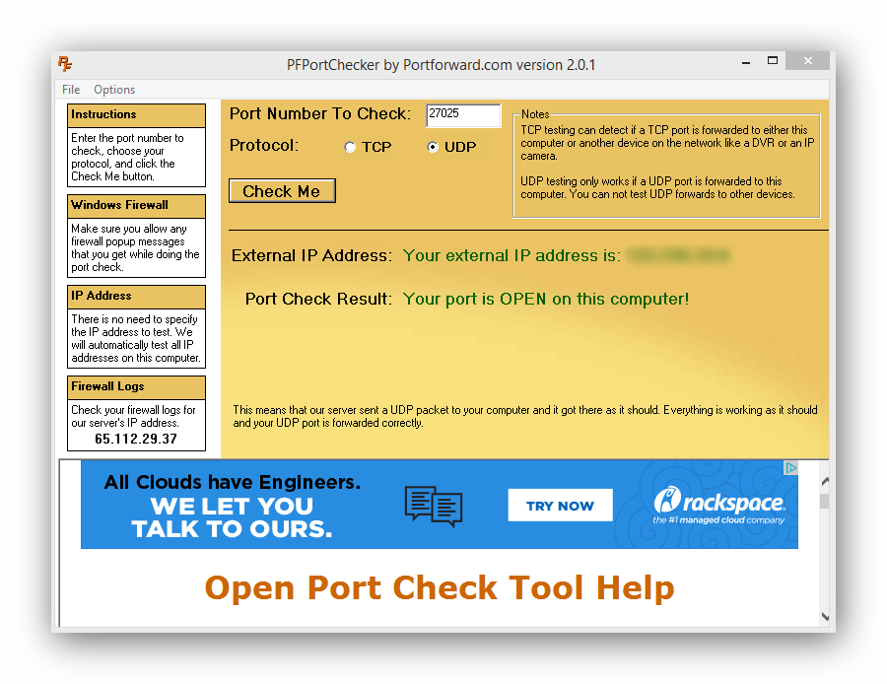Click the 'Port Number To Check:' label

[320, 113]
